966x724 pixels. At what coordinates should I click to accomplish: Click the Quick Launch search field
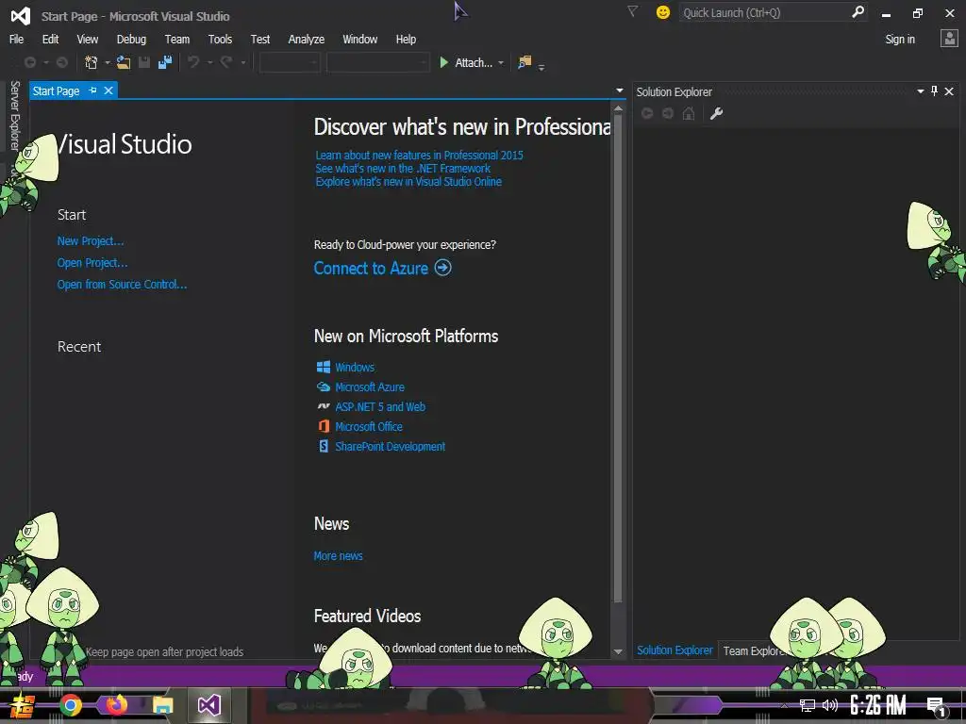pos(764,12)
